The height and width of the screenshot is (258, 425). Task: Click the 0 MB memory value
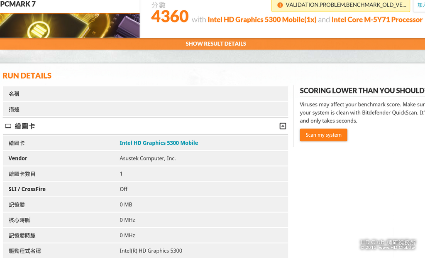tap(126, 204)
